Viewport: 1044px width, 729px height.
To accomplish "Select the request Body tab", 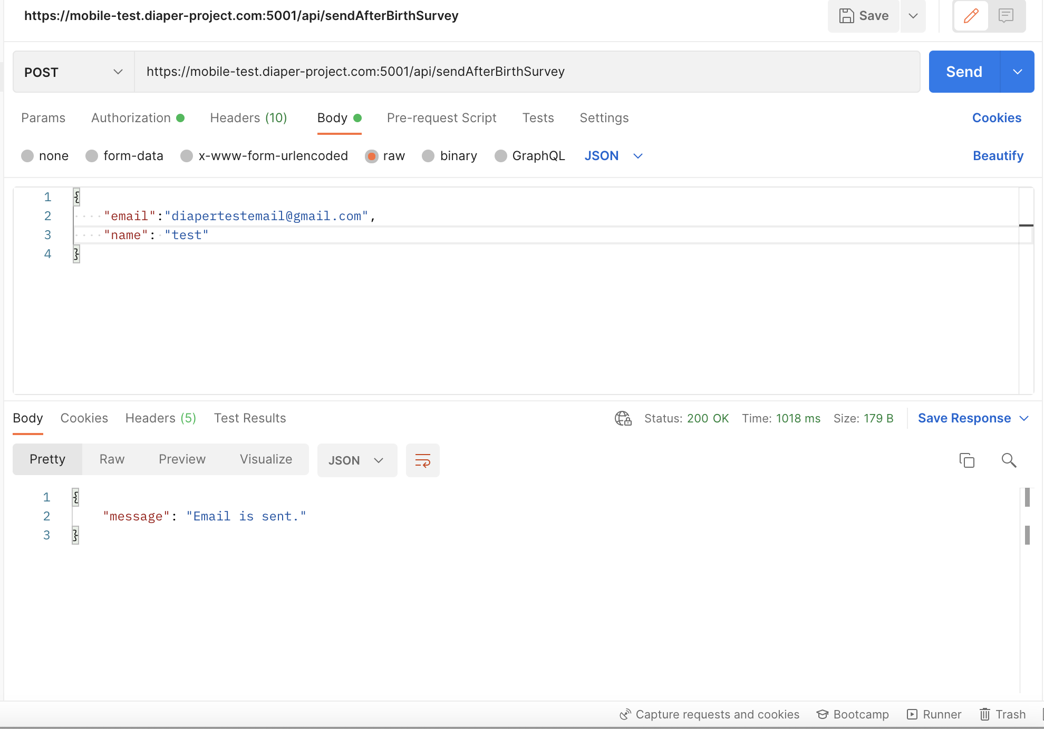I will (339, 118).
